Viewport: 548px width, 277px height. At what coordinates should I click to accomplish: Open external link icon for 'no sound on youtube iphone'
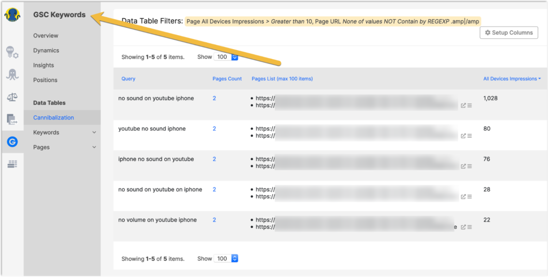(463, 106)
